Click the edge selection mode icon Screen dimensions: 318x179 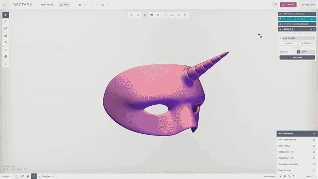138,15
